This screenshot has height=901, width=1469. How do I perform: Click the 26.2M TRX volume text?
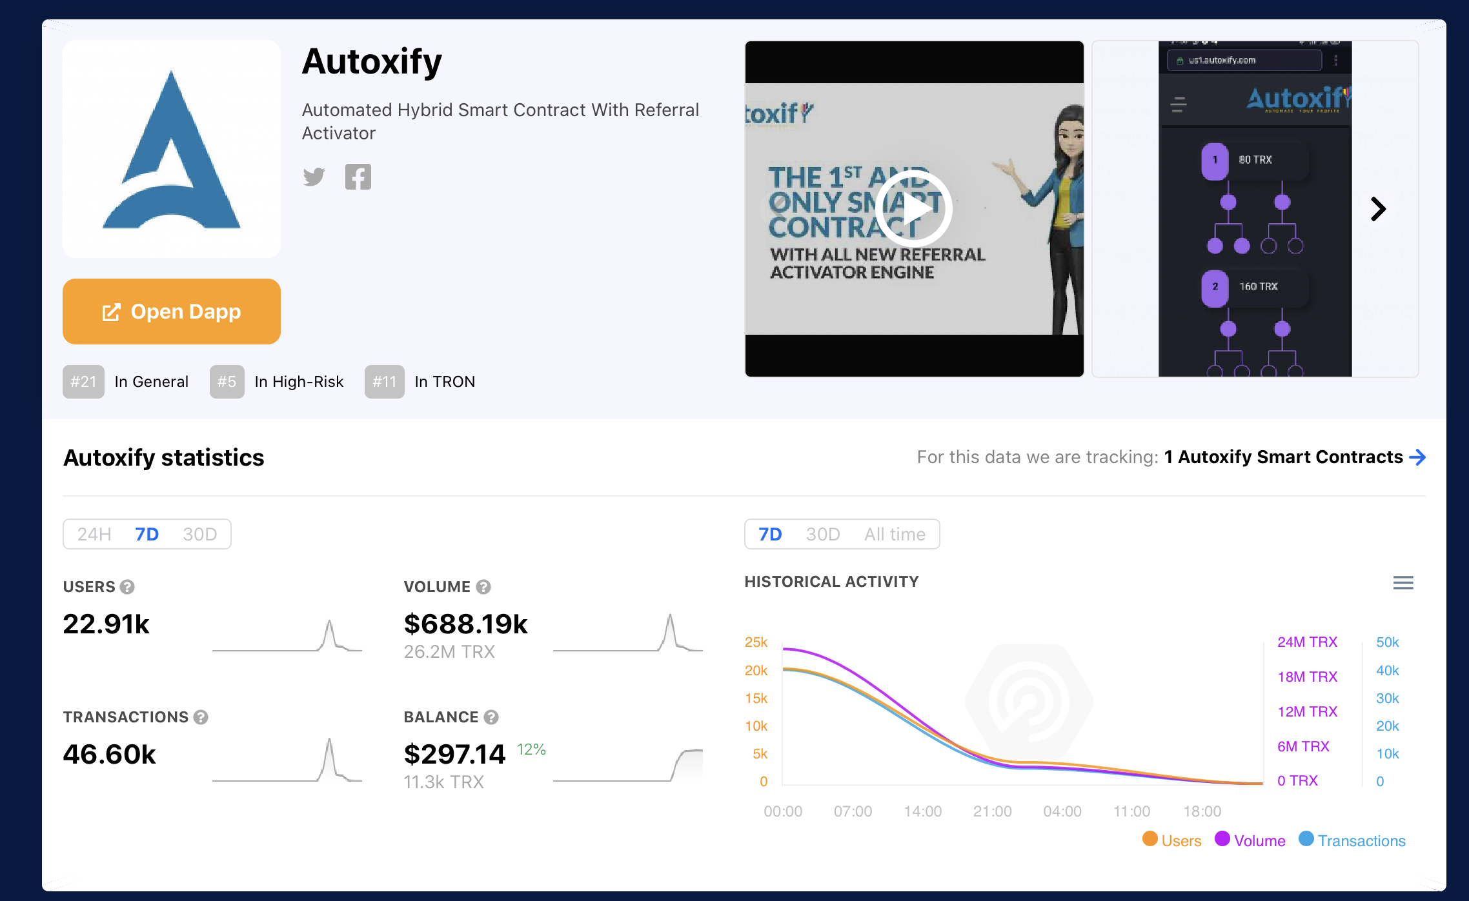pyautogui.click(x=449, y=652)
